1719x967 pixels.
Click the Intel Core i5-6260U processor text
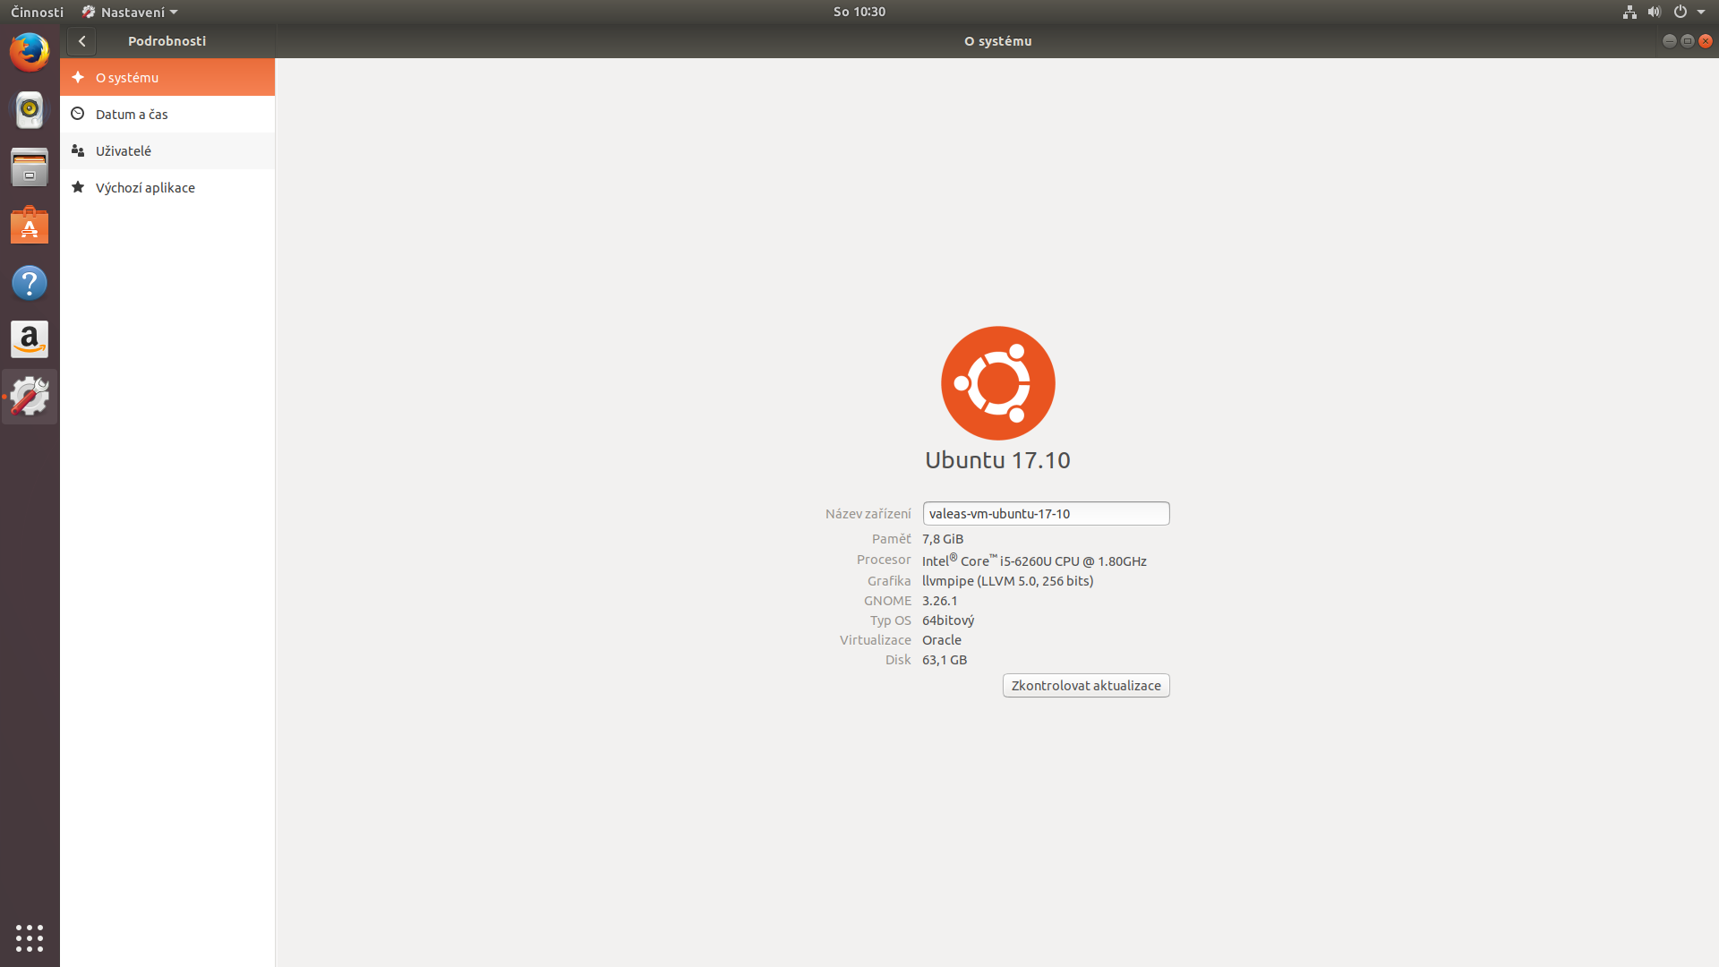tap(1034, 561)
